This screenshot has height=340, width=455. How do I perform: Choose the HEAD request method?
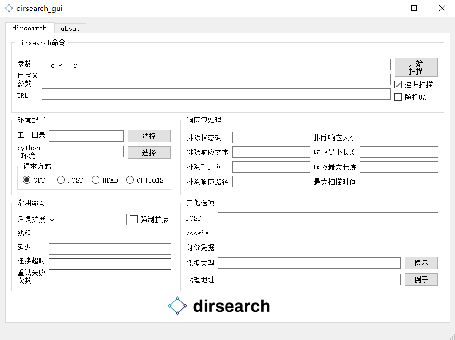pyautogui.click(x=96, y=180)
